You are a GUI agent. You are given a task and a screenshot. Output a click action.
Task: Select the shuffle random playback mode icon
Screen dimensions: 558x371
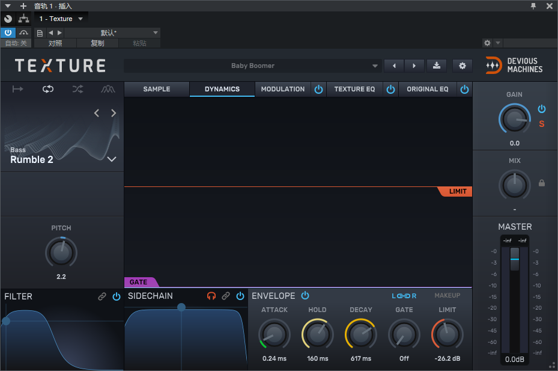tap(78, 89)
